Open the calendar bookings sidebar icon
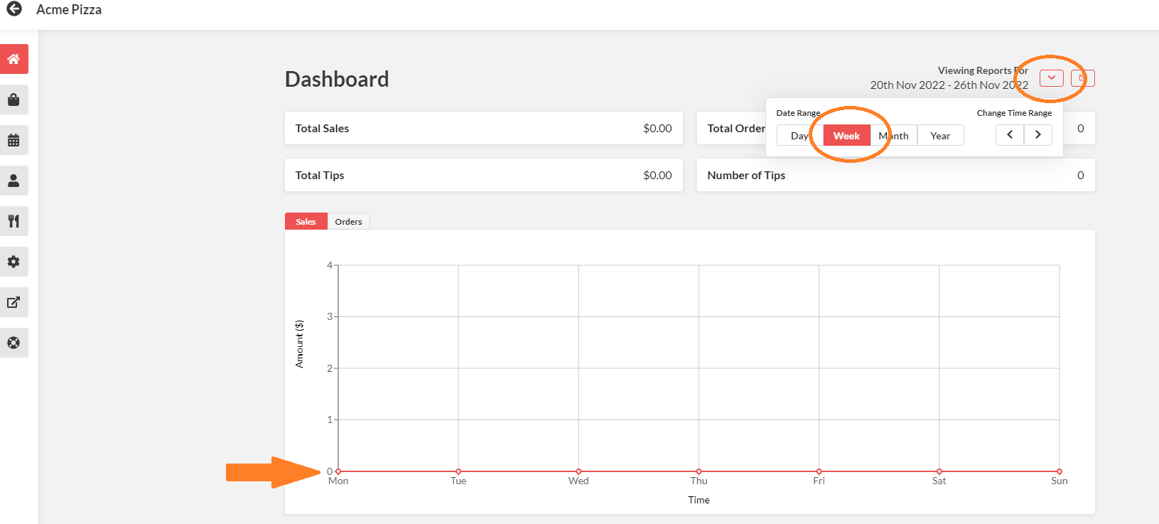The width and height of the screenshot is (1159, 524). click(x=14, y=140)
